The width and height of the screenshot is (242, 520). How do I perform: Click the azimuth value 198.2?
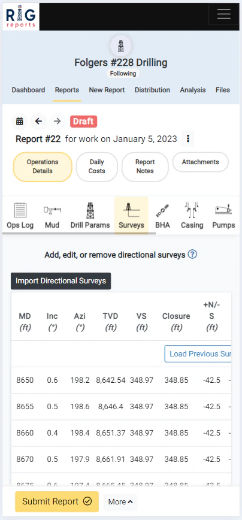pos(80,380)
